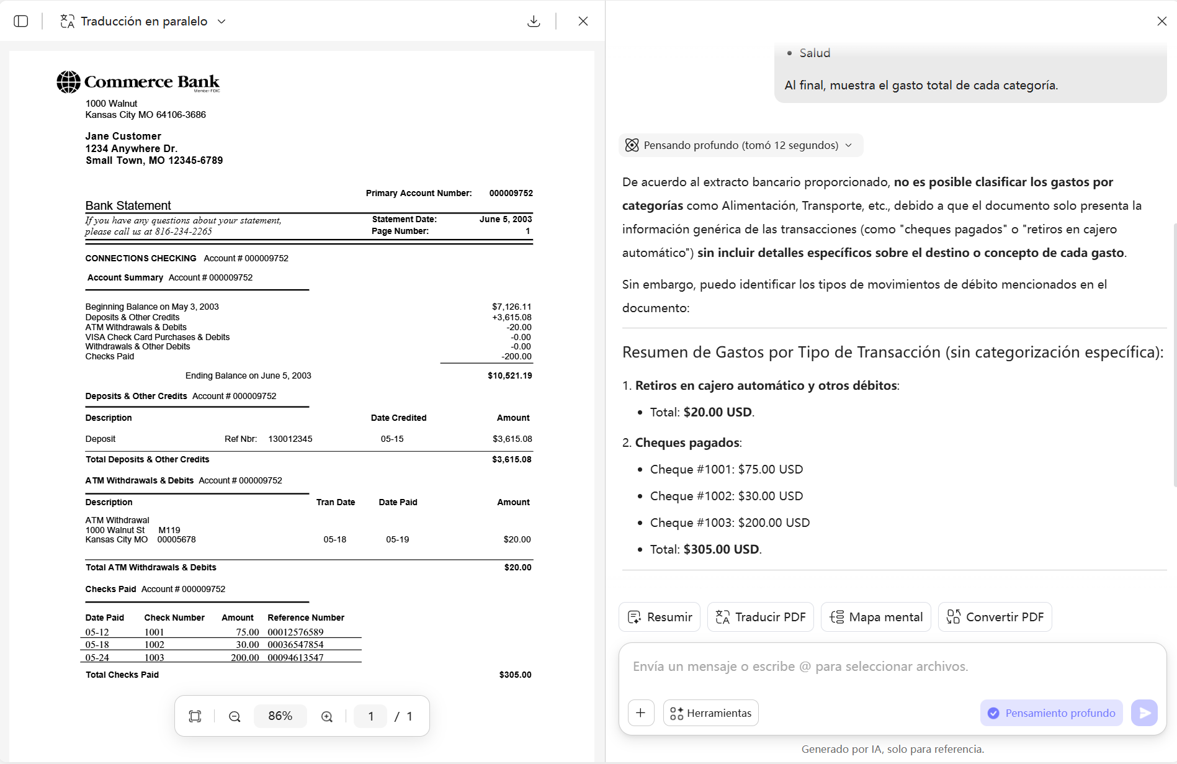Click the Herramientas tools icon
Screen dimensions: 1177x764
pyautogui.click(x=676, y=713)
